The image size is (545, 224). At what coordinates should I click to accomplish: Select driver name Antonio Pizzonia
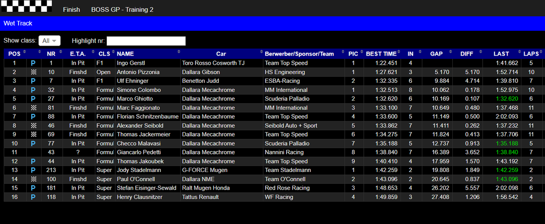pos(138,72)
